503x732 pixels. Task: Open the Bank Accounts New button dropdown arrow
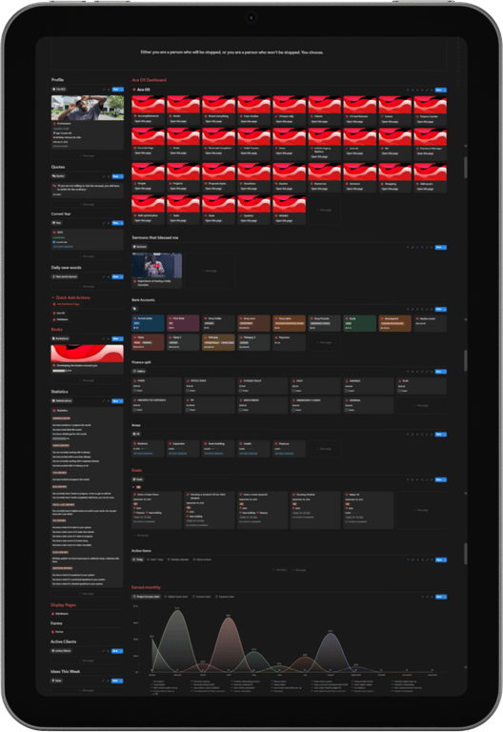point(445,309)
